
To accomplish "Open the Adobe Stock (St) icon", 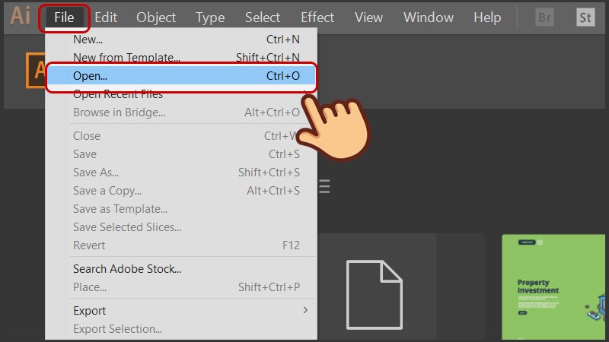I will click(x=585, y=17).
